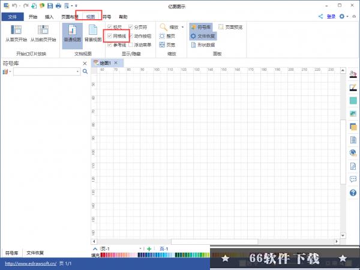Click the Zoom (缩放) magnifier icon
360x270 pixels.
[163, 27]
